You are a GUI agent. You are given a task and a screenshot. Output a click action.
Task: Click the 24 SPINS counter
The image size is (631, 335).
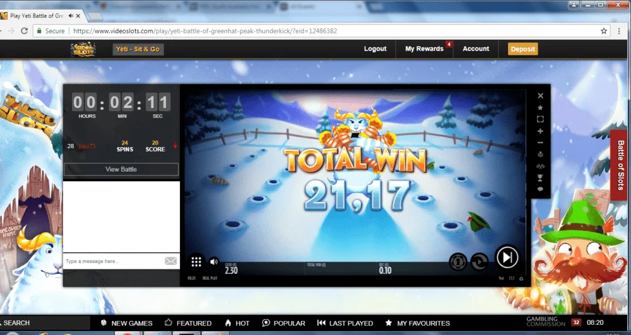125,146
